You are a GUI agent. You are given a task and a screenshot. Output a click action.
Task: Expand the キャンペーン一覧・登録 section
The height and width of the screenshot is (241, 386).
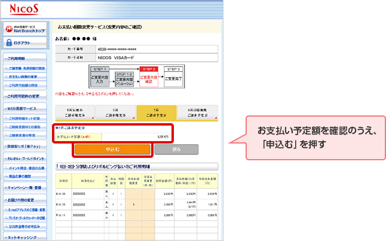[x=25, y=188]
